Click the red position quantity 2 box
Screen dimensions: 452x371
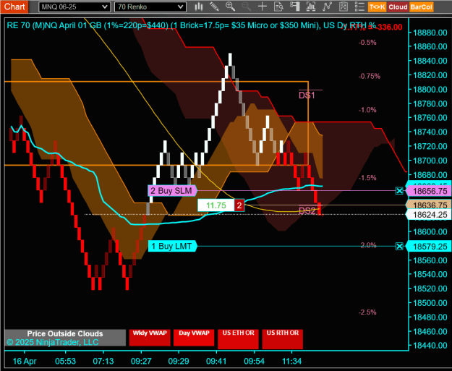239,205
